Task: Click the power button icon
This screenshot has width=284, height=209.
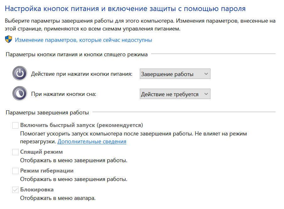Action: (20, 74)
